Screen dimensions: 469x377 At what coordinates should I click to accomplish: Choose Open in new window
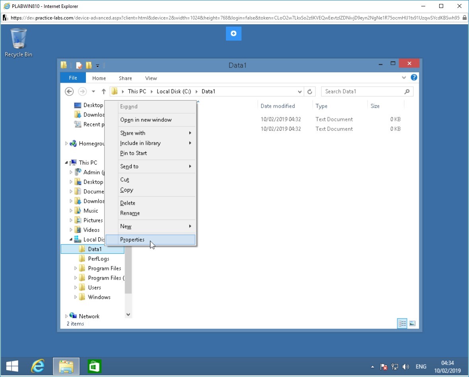(x=150, y=120)
